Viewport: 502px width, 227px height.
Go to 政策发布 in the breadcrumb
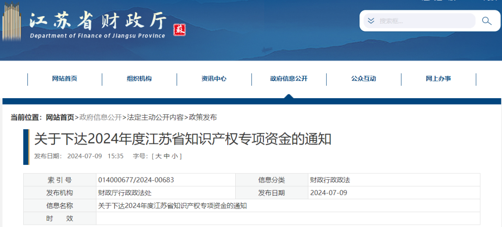click(x=203, y=118)
